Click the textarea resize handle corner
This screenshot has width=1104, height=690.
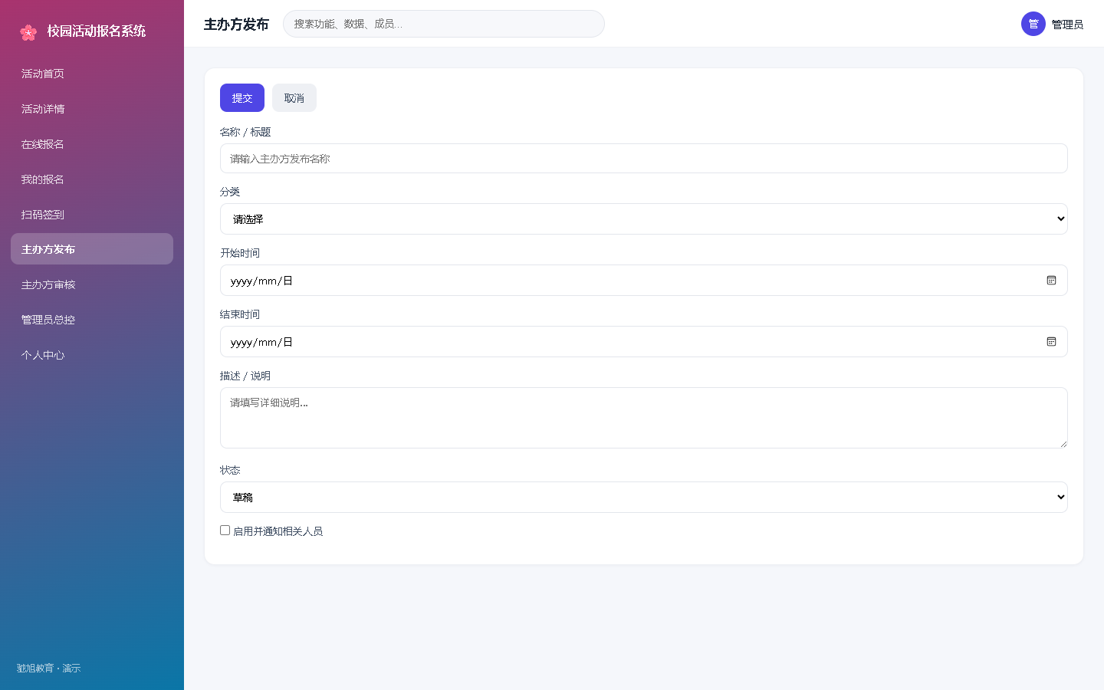[x=1063, y=443]
